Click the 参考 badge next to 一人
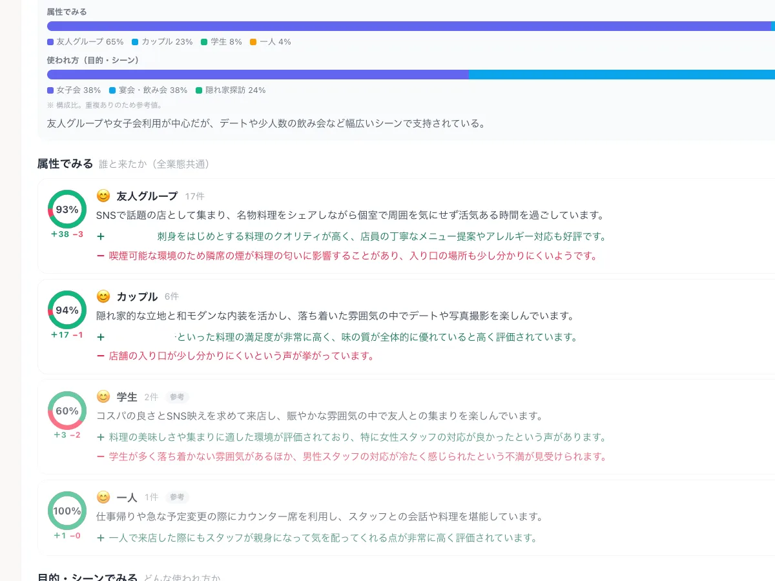775x581 pixels. tap(177, 497)
